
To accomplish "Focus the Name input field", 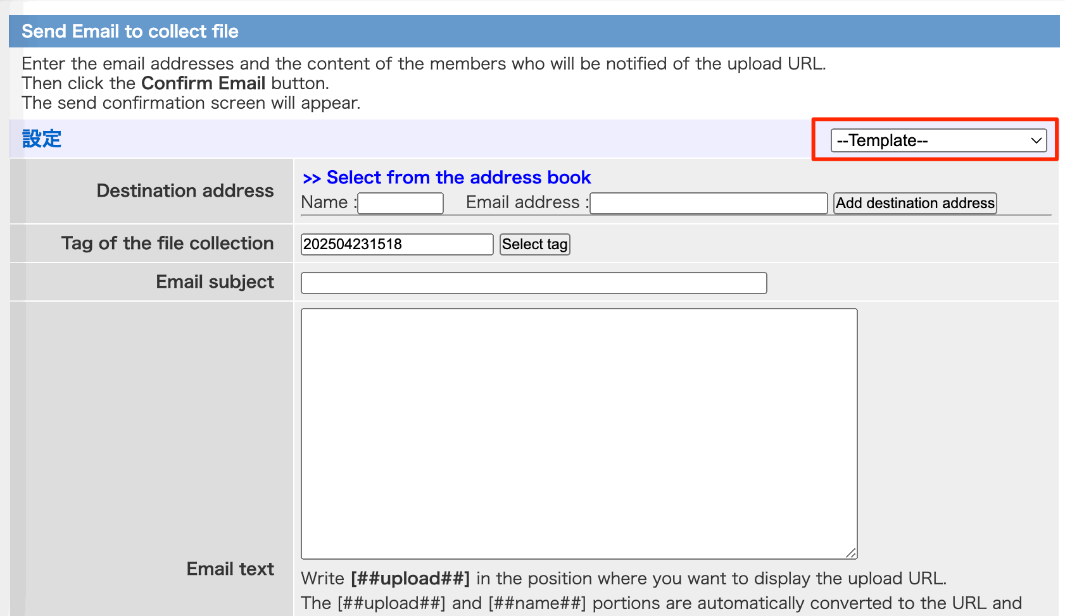I will click(x=400, y=204).
